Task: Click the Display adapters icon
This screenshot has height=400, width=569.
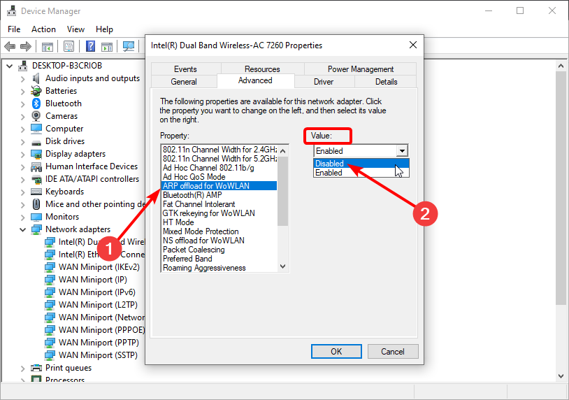Action: [x=36, y=154]
